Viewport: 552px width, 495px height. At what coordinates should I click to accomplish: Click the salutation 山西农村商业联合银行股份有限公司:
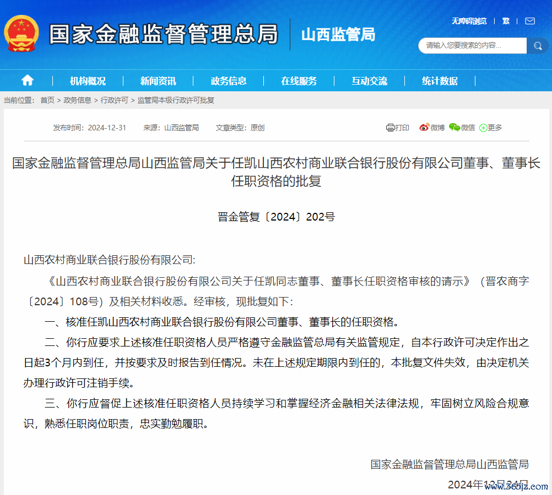[x=110, y=260]
